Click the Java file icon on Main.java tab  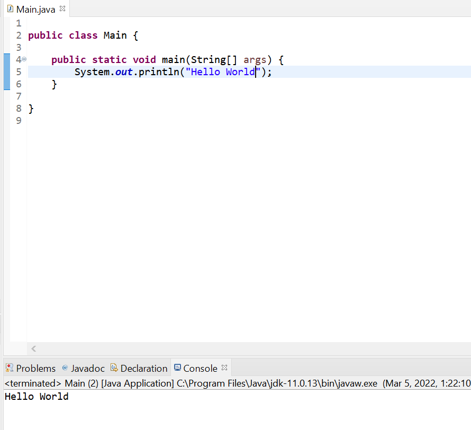click(10, 8)
